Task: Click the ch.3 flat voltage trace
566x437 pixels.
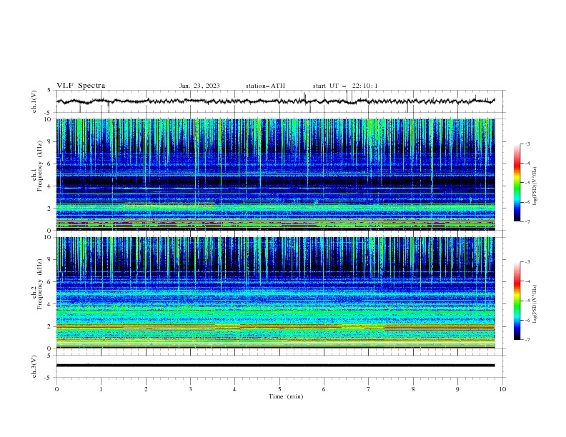Action: coord(276,366)
